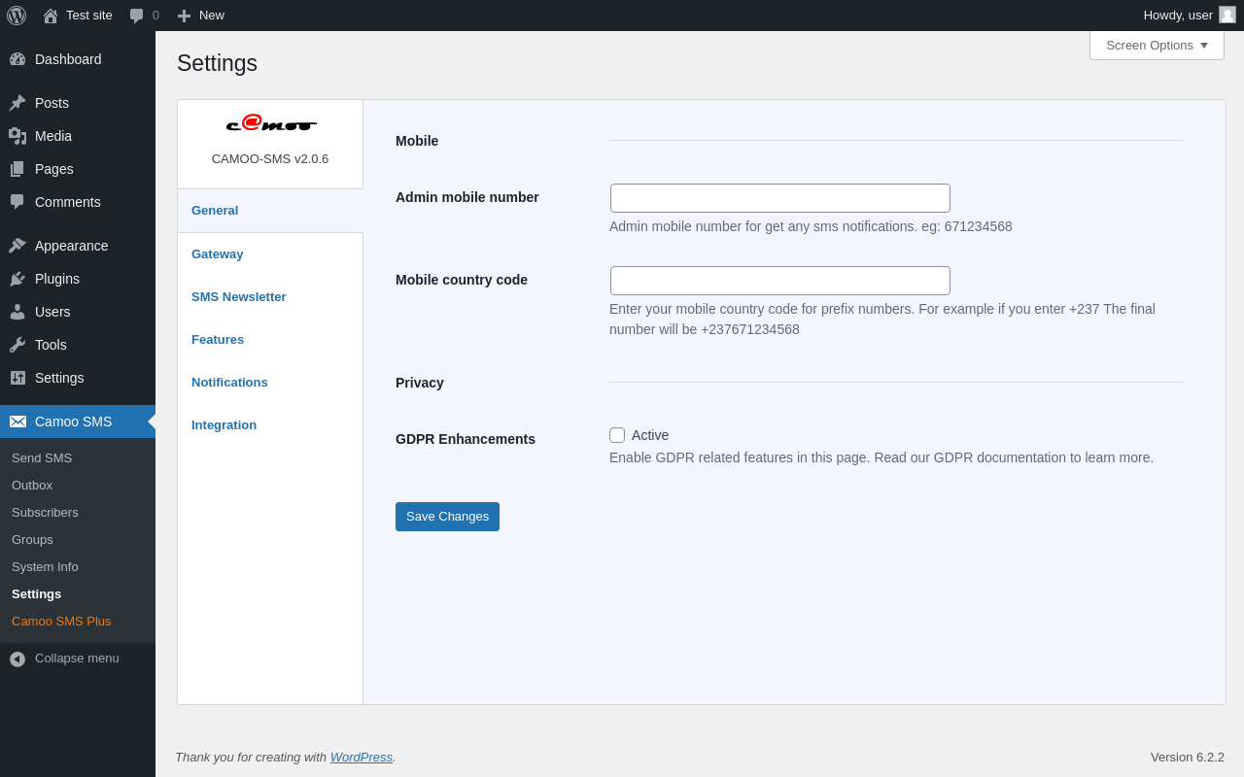The height and width of the screenshot is (777, 1244).
Task: Open the Dashboard gauge icon
Action: pyautogui.click(x=17, y=59)
